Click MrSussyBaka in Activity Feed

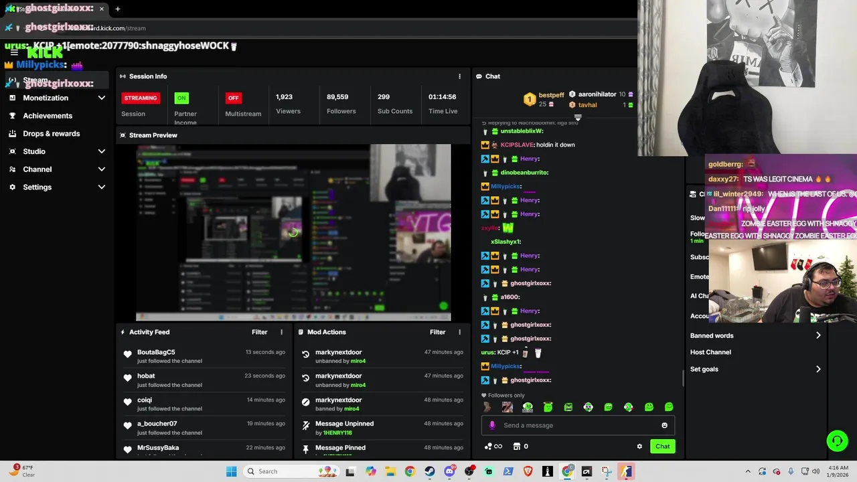pyautogui.click(x=158, y=448)
